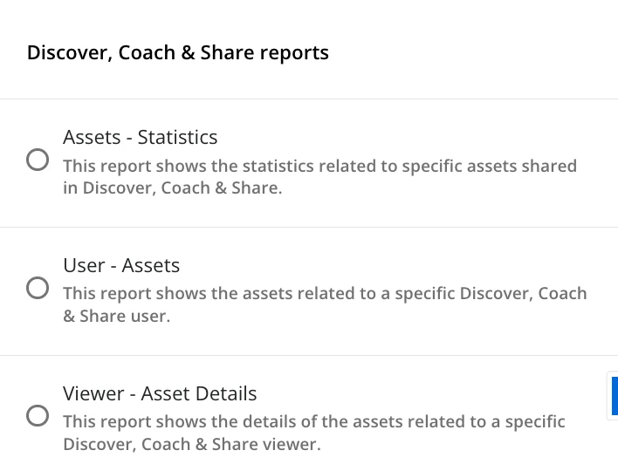
Task: Click 'in Discover, Coach & Share.' description line
Action: 173,188
